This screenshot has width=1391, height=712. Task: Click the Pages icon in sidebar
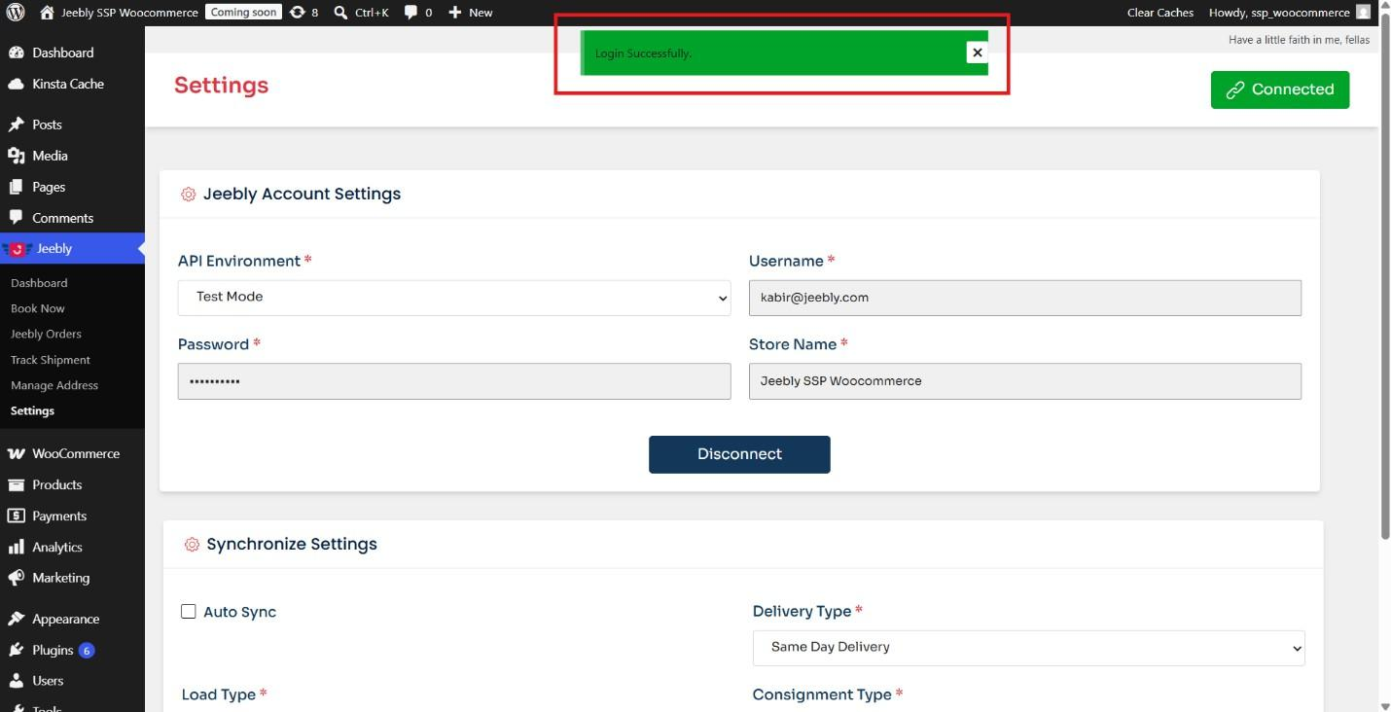point(16,187)
